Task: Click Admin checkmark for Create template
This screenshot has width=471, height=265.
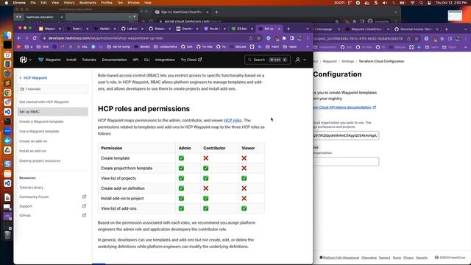Action: (181, 158)
